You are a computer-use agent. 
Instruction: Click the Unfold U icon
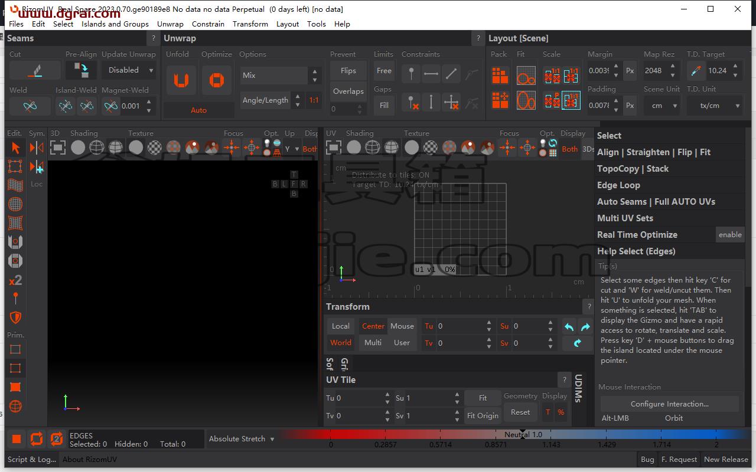click(x=181, y=80)
